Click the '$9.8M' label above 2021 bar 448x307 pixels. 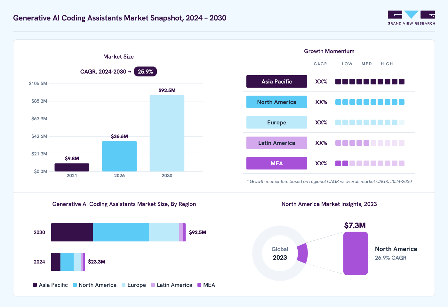[72, 159]
